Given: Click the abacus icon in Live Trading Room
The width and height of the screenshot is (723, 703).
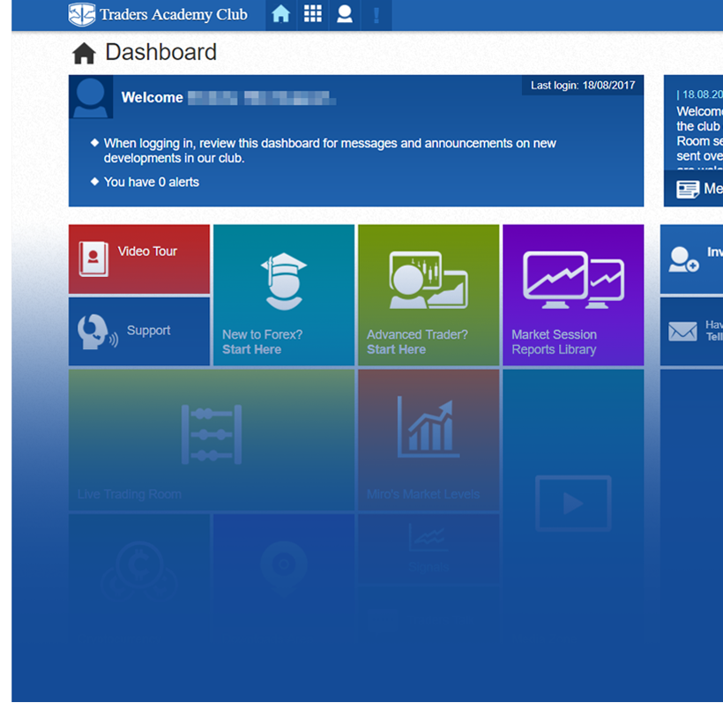Looking at the screenshot, I should pyautogui.click(x=212, y=434).
